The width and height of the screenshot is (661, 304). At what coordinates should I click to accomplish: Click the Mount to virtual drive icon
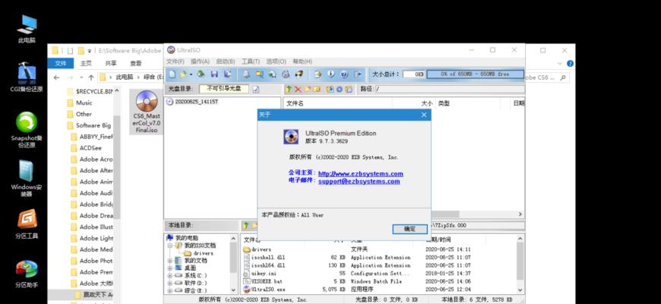[286, 74]
